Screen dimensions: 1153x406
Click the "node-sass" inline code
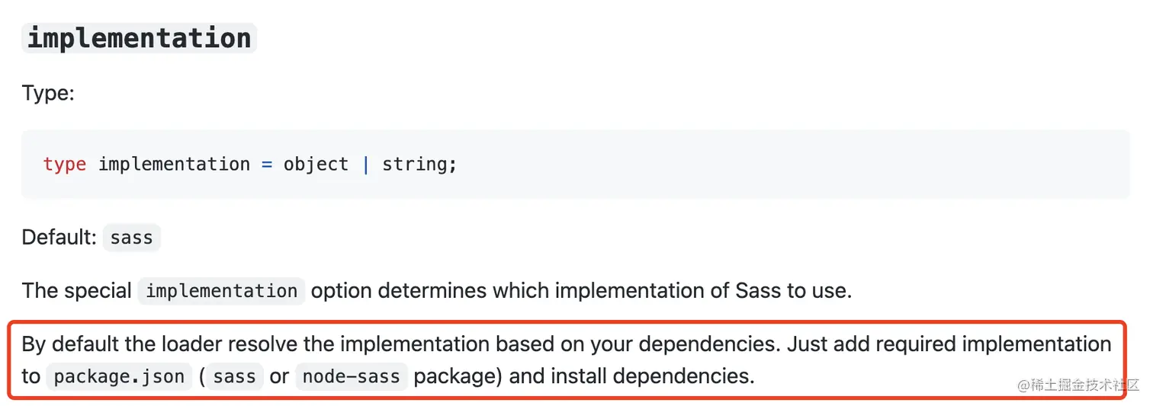[x=352, y=376]
